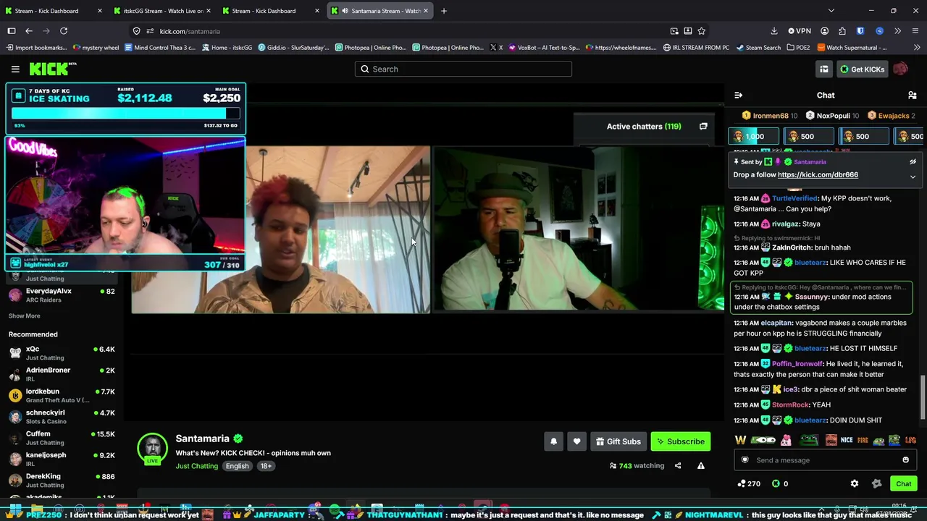Send the message with Chat button
The width and height of the screenshot is (927, 521).
(904, 483)
